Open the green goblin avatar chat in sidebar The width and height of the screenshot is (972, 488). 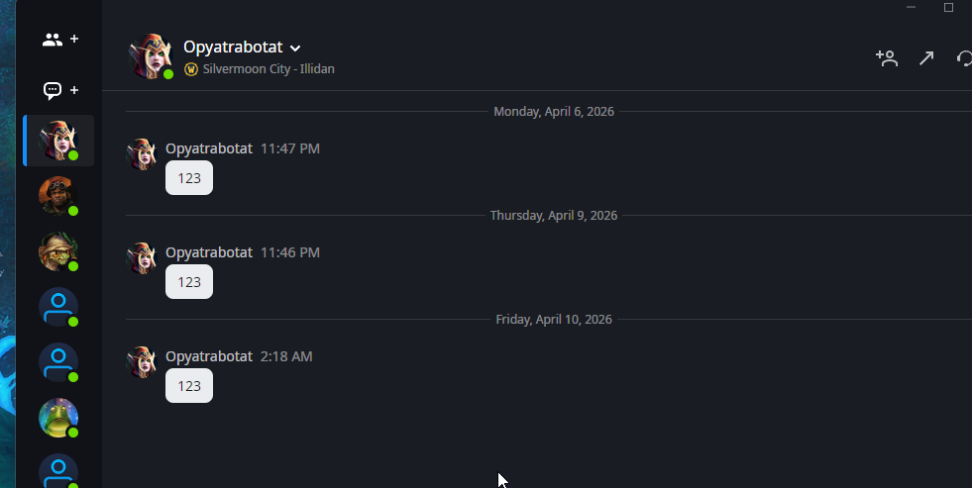tap(57, 251)
